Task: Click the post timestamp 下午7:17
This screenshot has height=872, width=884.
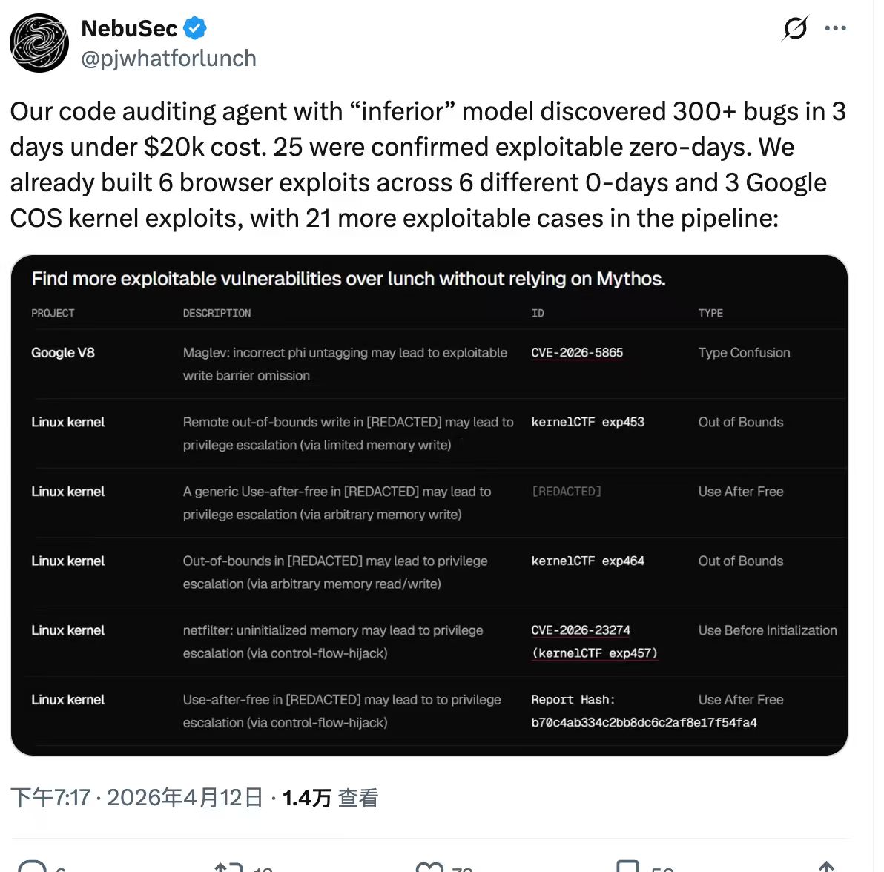Action: pyautogui.click(x=50, y=798)
